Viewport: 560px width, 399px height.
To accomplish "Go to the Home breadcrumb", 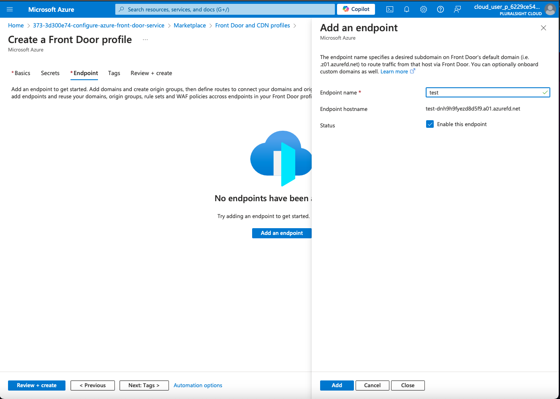I will (x=16, y=25).
